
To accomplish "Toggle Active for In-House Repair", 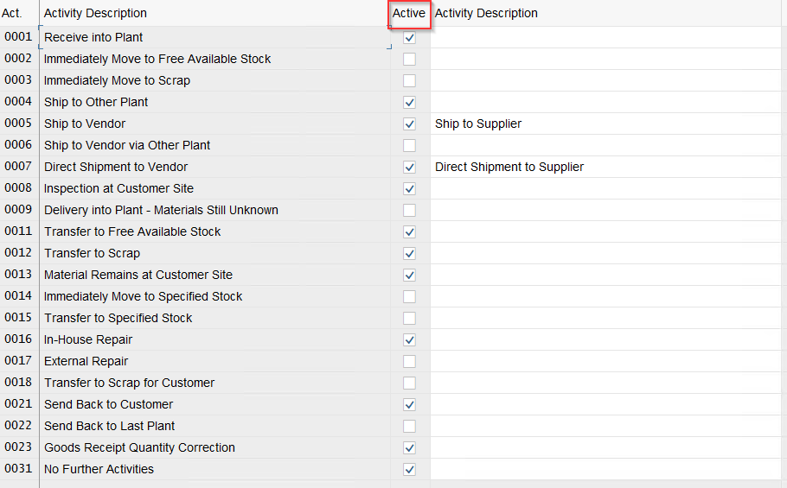I will [x=409, y=340].
